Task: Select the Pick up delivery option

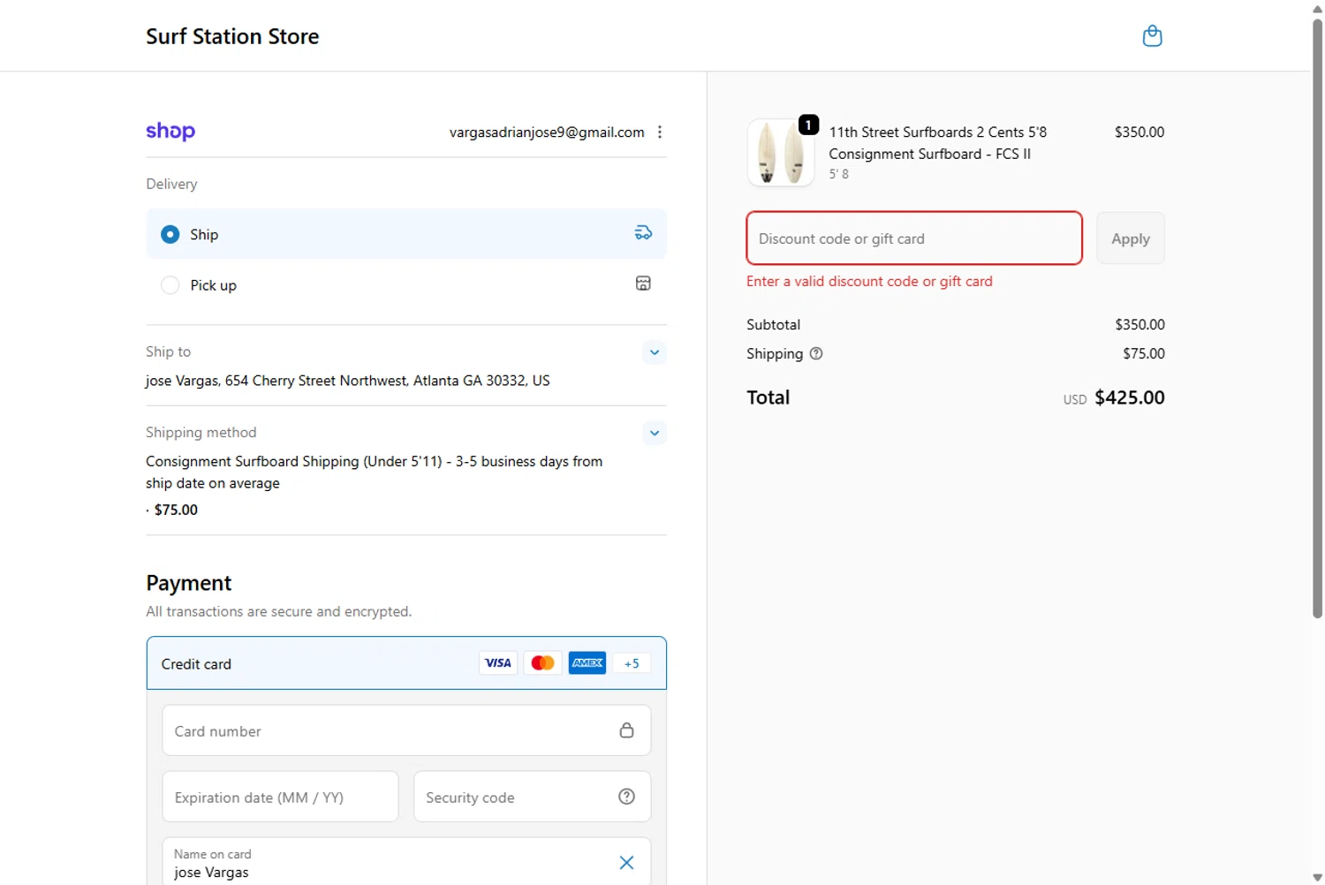Action: coord(170,285)
